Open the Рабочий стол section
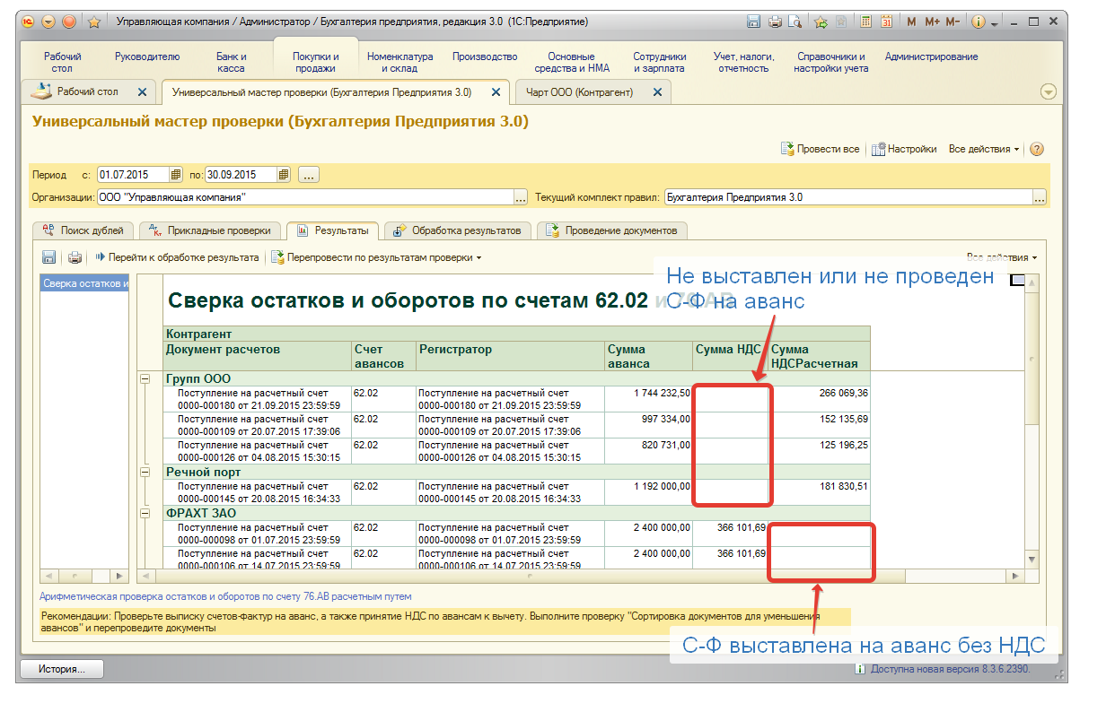The height and width of the screenshot is (712, 1115). point(63,62)
